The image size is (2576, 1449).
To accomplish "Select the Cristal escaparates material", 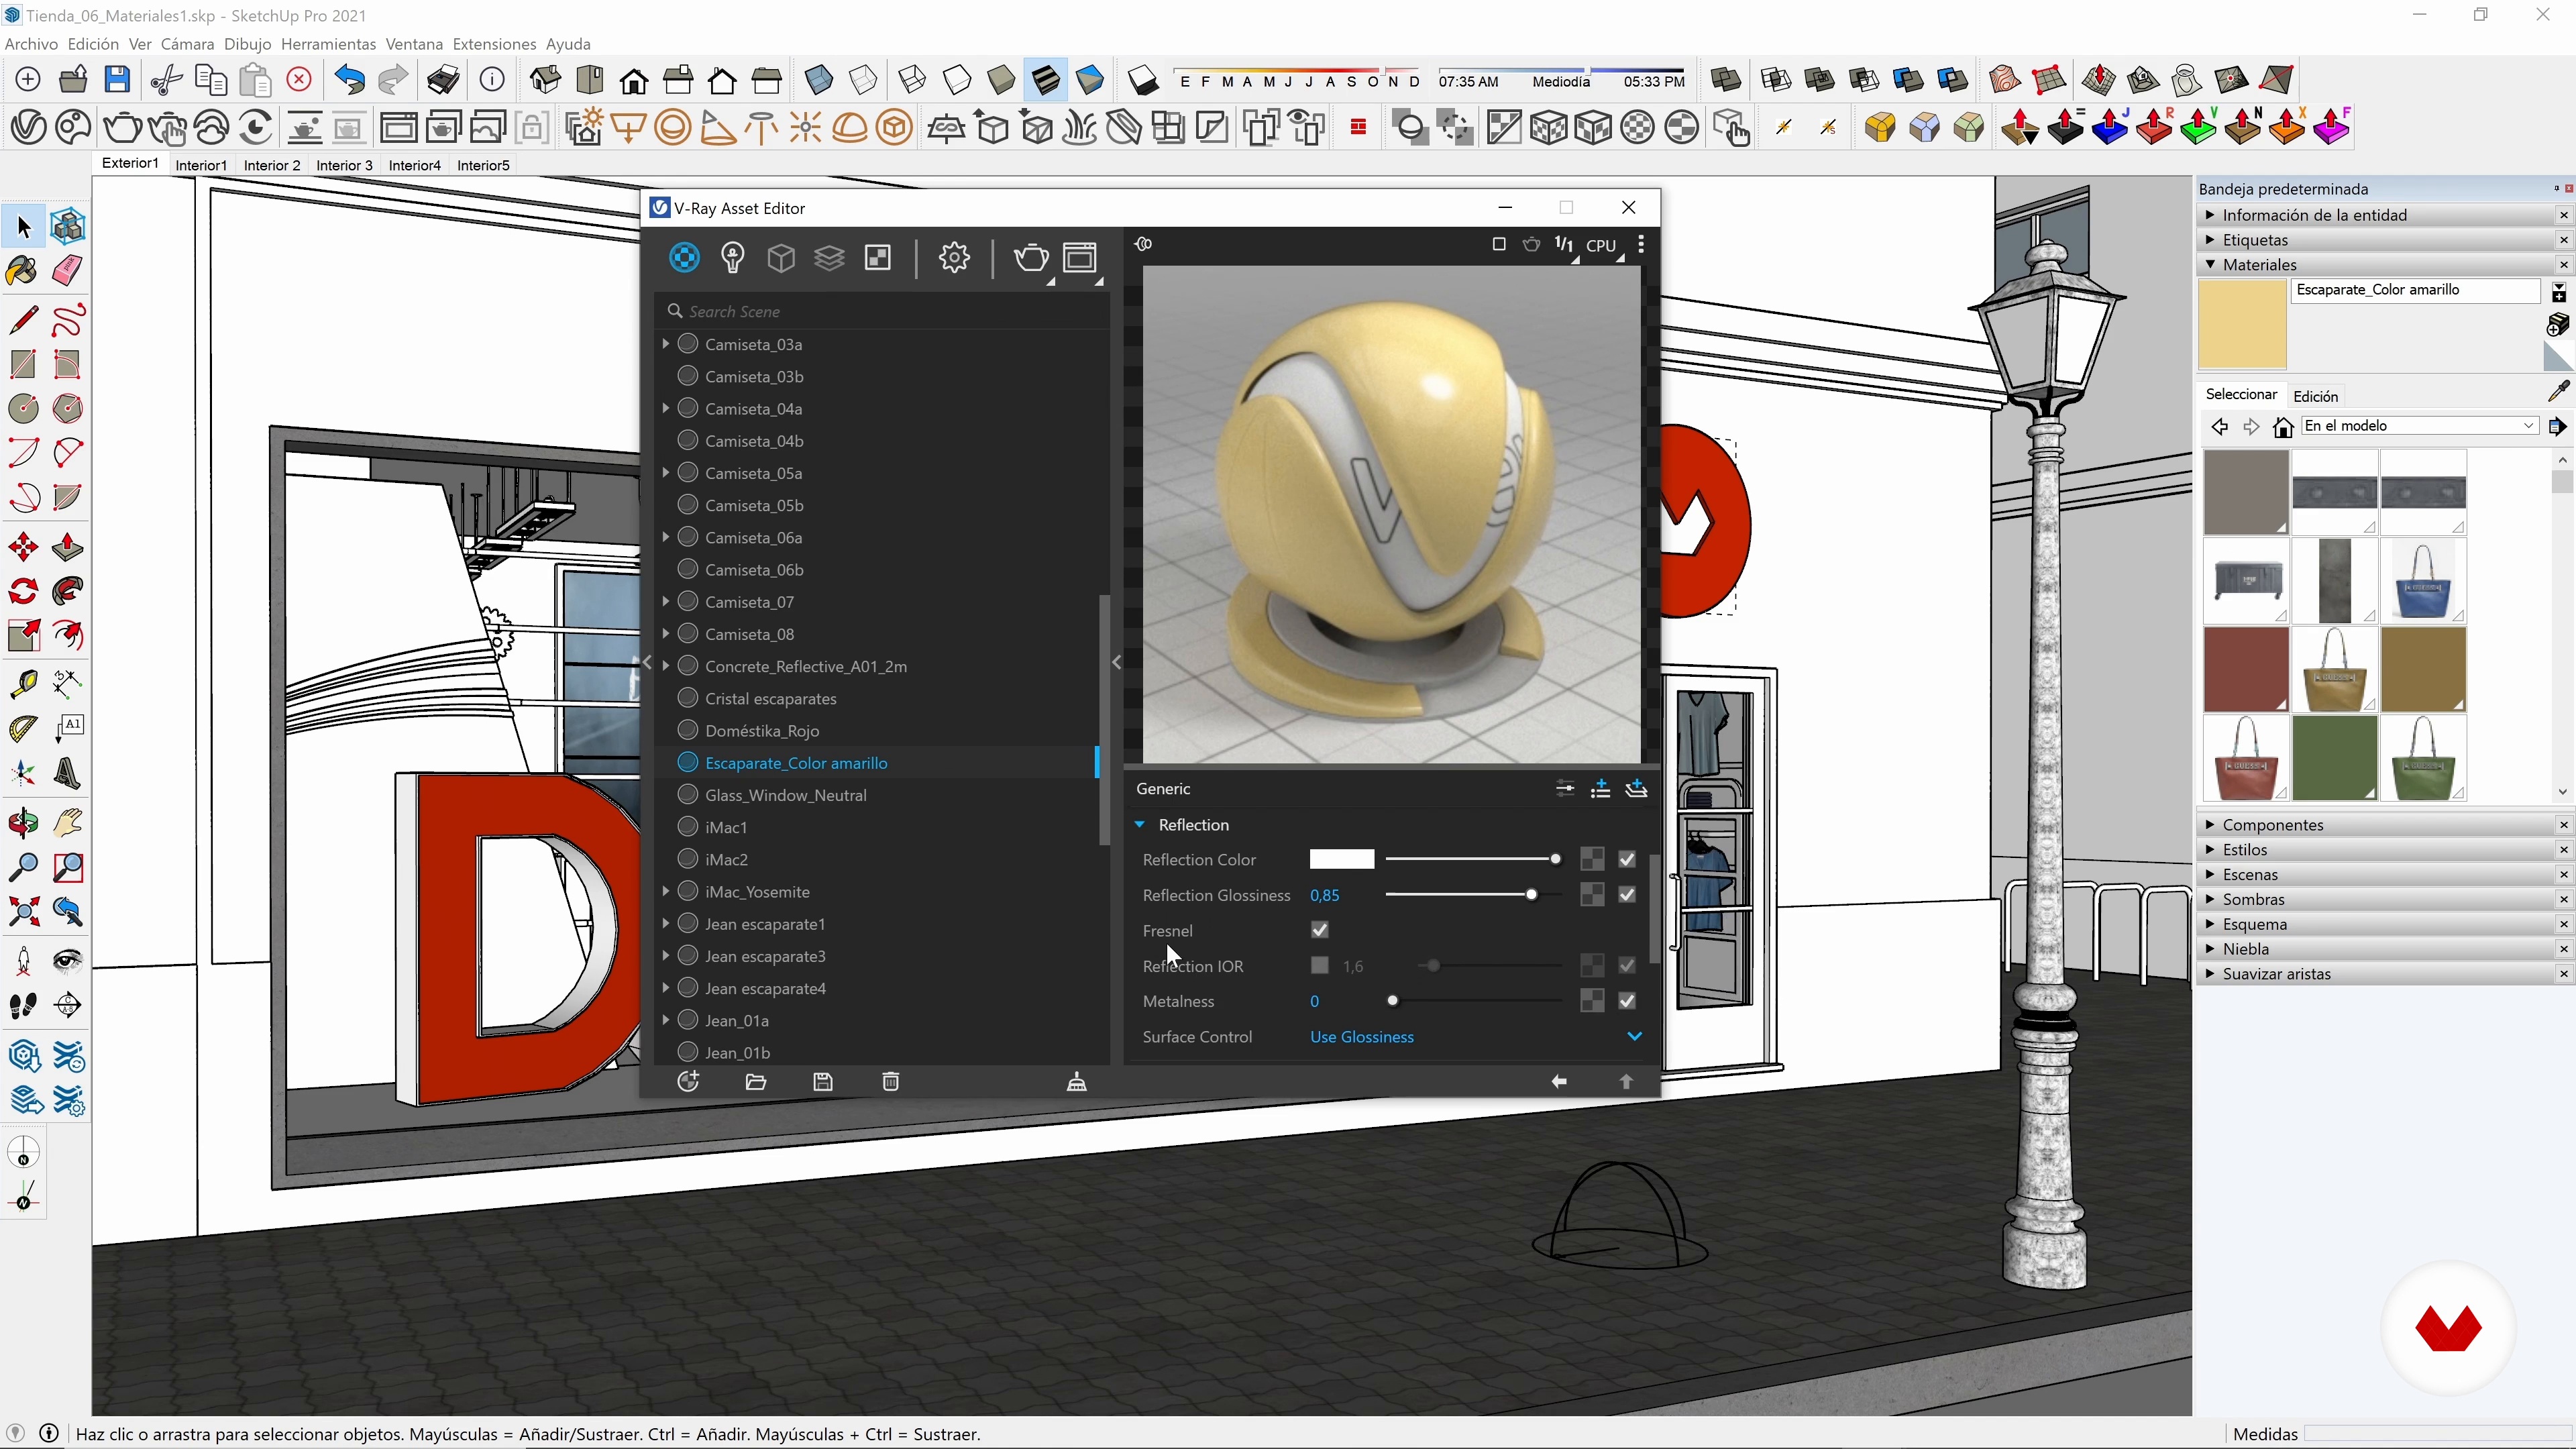I will pyautogui.click(x=770, y=698).
